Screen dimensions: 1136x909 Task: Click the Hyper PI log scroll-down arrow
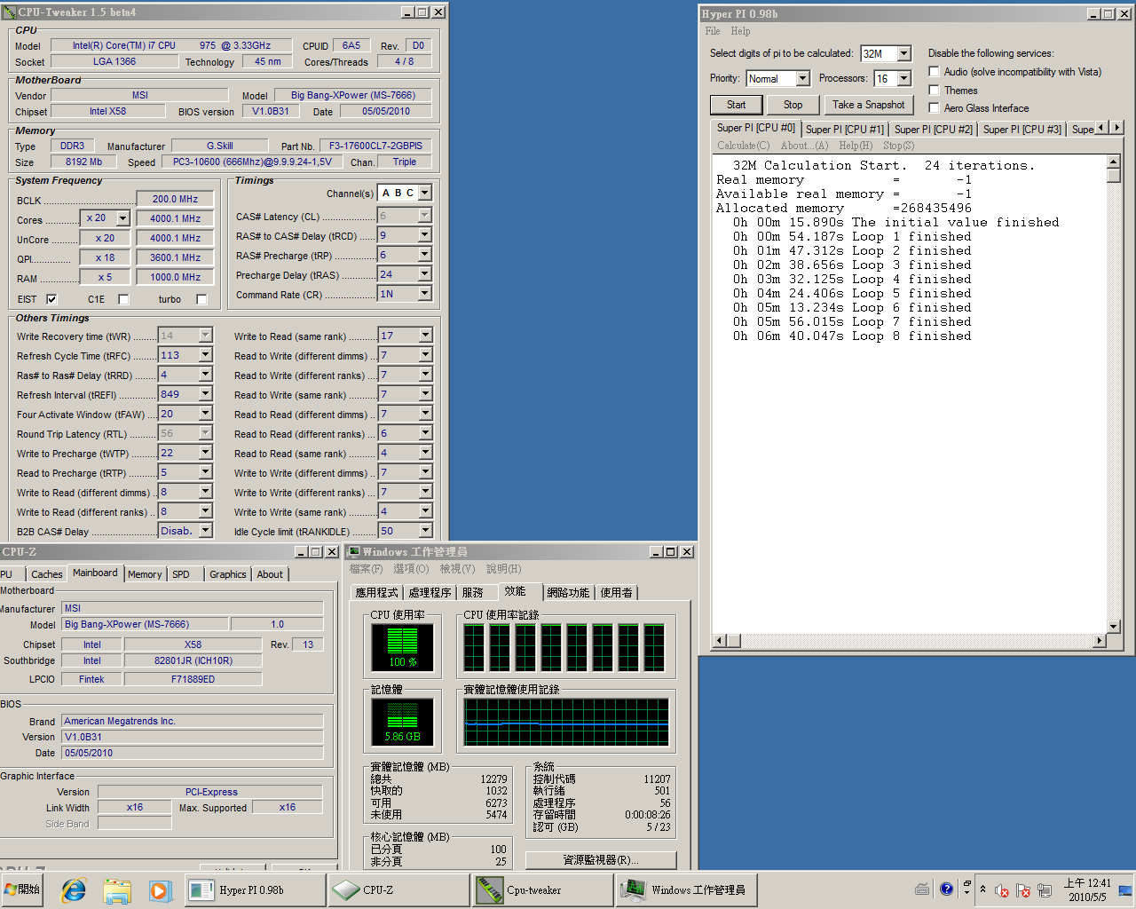(x=1114, y=627)
